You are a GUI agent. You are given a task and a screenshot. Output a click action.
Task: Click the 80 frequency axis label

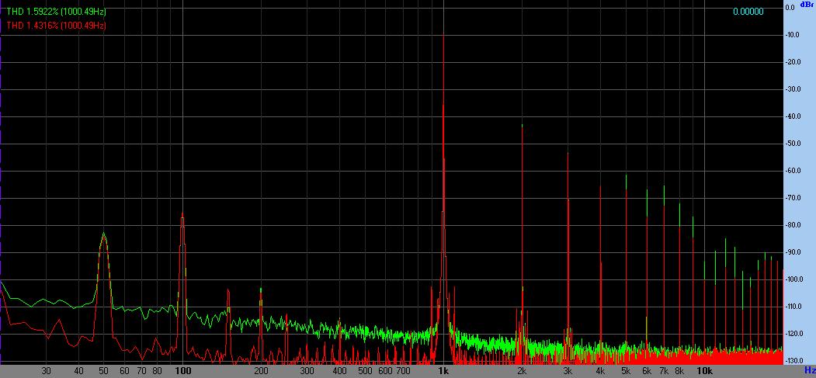coord(157,371)
